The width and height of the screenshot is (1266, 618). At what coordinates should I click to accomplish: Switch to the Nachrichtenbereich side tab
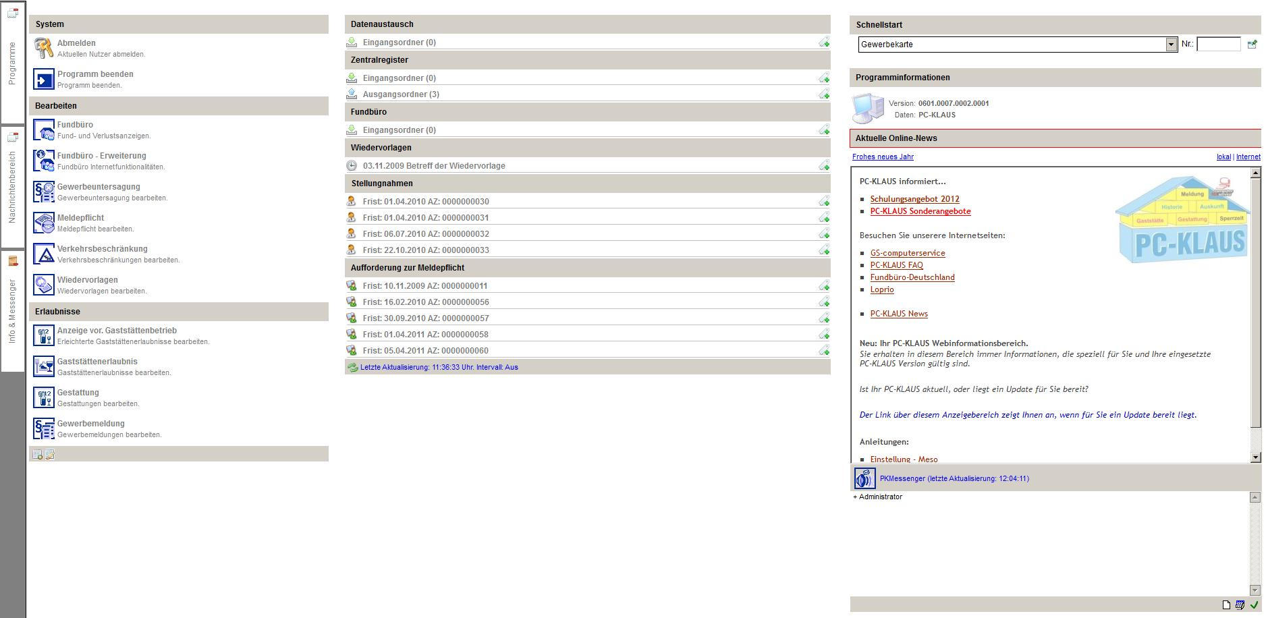pos(12,186)
